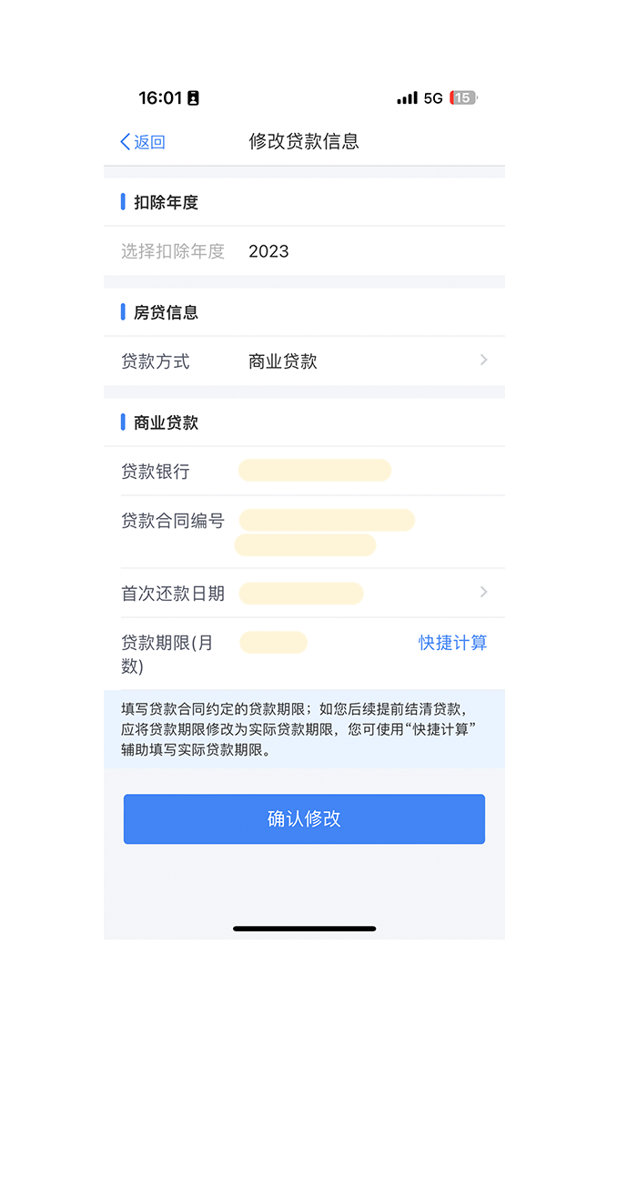Tap the 5G network indicator

[x=433, y=97]
